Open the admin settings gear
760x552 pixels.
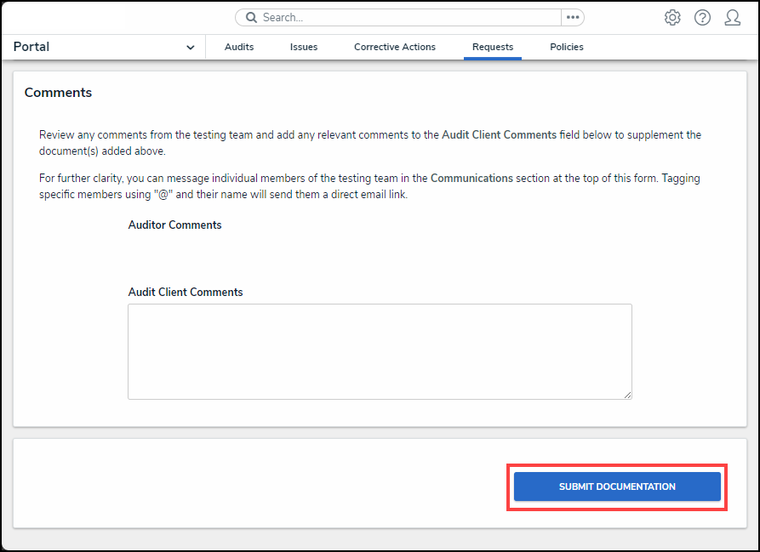point(672,18)
